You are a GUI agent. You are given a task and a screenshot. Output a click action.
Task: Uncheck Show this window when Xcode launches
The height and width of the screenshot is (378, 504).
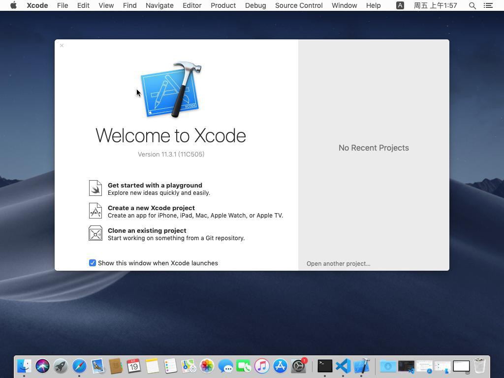click(x=92, y=263)
